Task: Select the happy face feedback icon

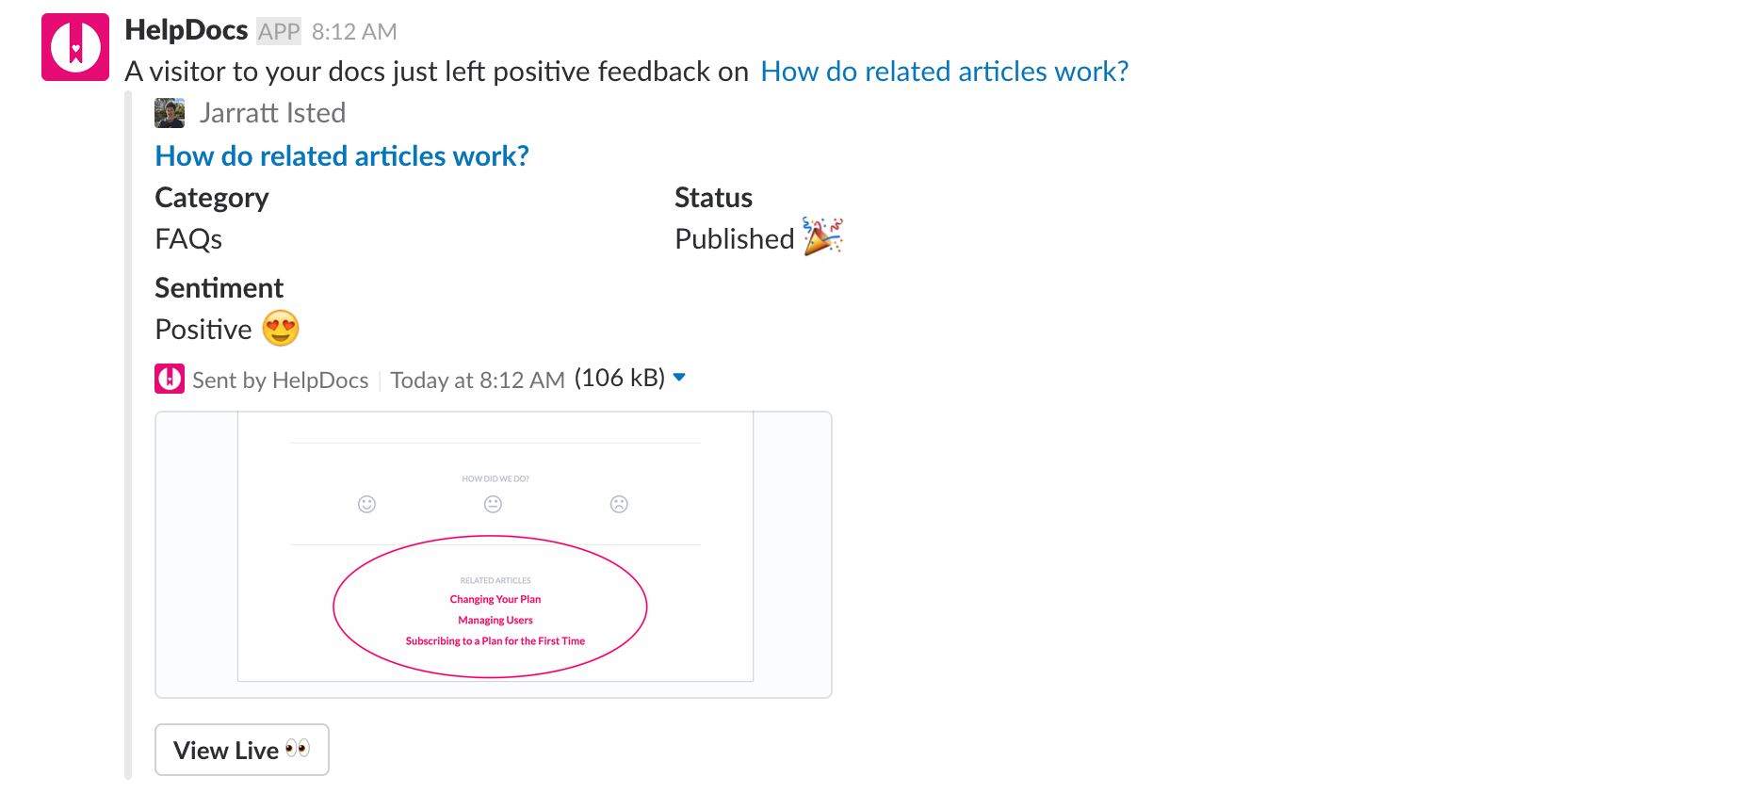Action: tap(366, 504)
